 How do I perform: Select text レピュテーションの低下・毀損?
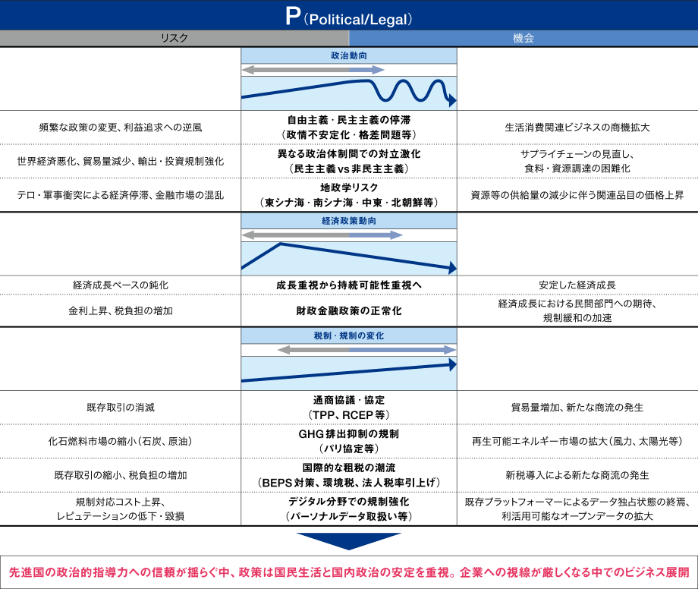121,516
